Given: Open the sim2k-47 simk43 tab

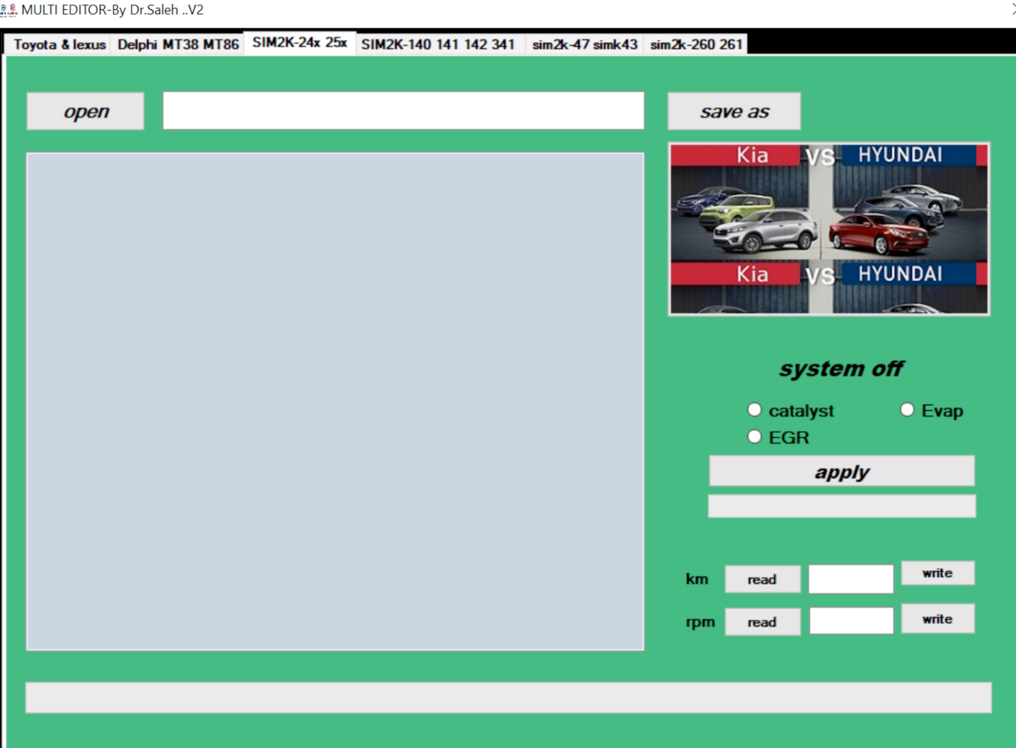Looking at the screenshot, I should (584, 44).
